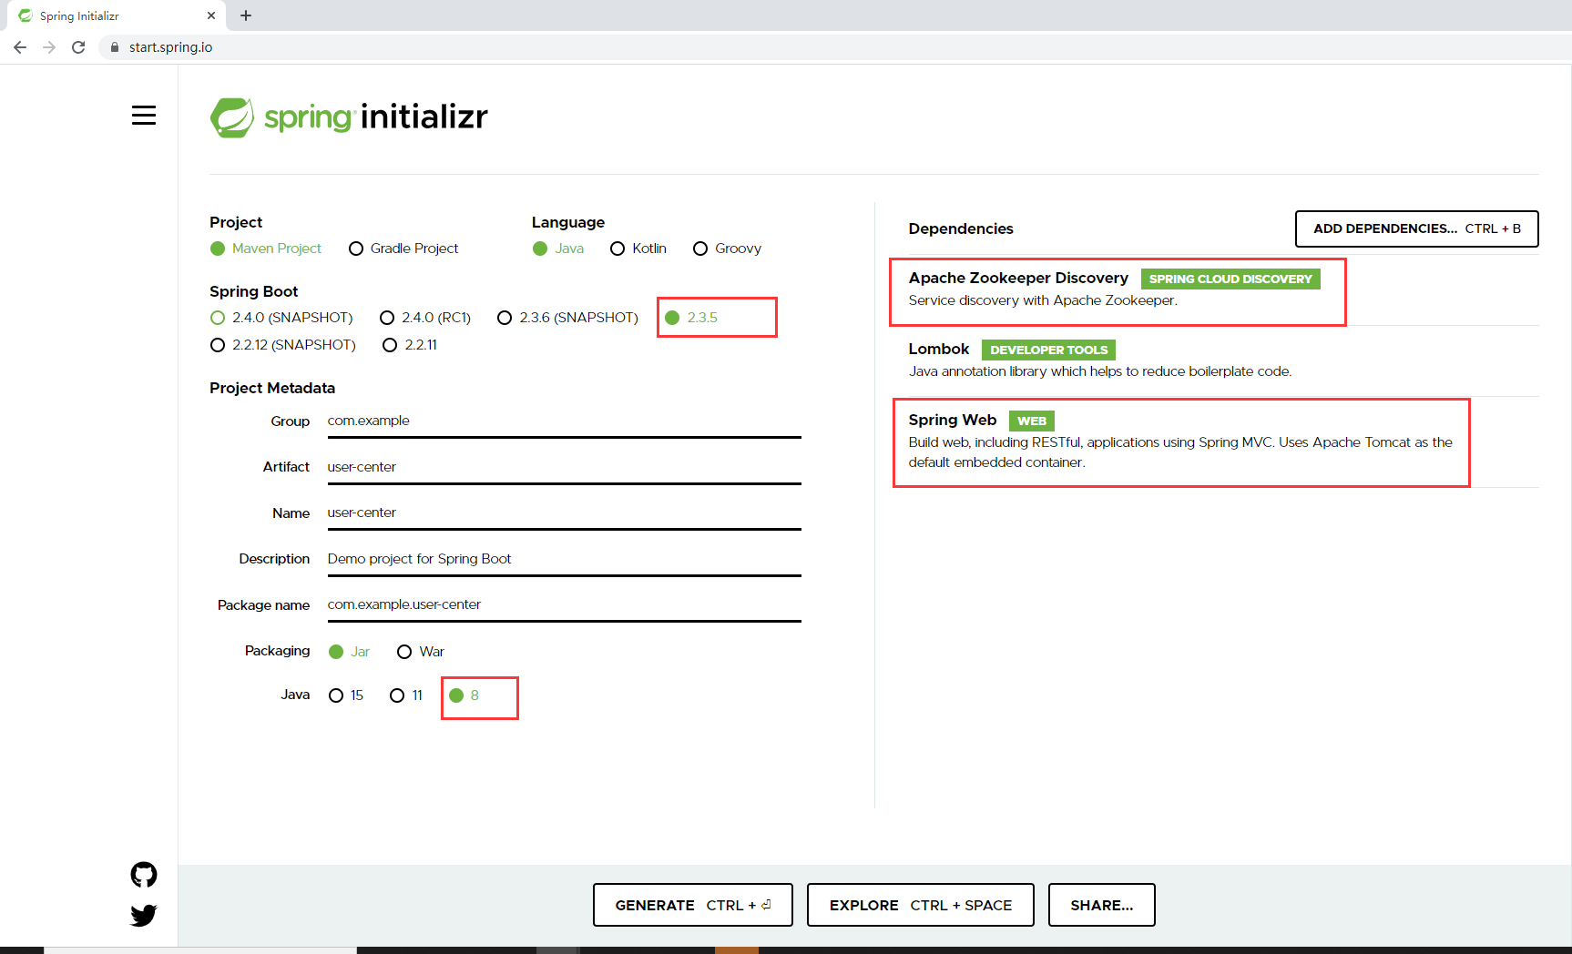The width and height of the screenshot is (1572, 954).
Task: Click the Dependencies heading
Action: (x=961, y=228)
